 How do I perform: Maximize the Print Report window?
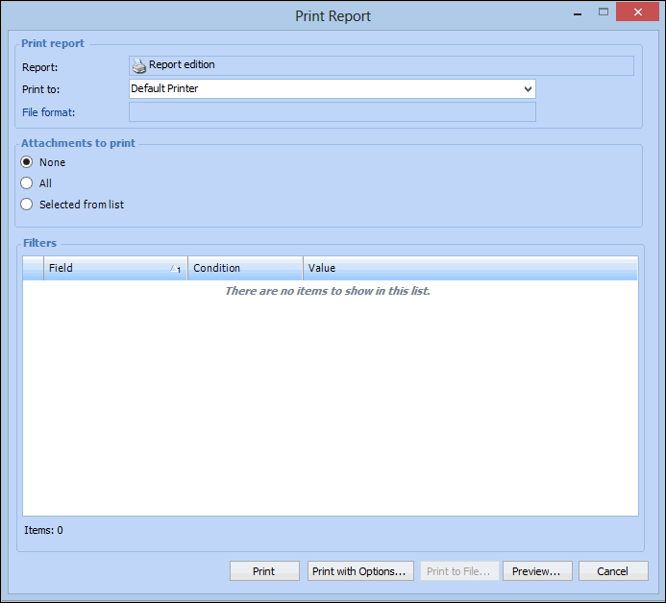[604, 12]
